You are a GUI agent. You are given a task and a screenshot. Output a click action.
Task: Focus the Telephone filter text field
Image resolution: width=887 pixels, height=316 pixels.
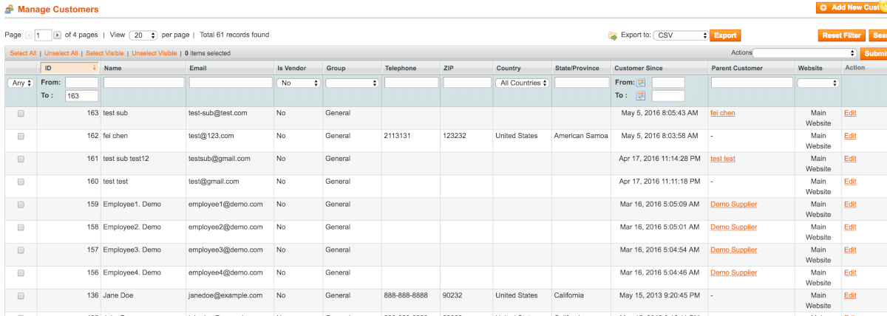411,83
